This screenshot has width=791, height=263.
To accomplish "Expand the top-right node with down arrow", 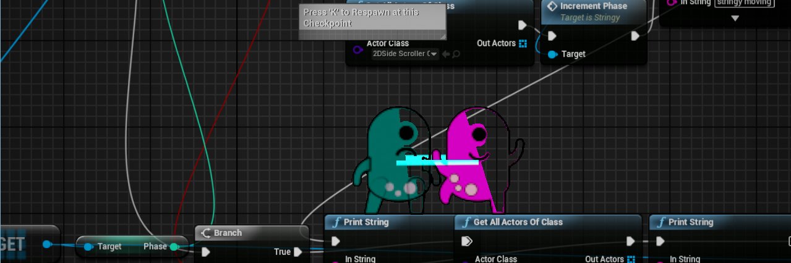I will pos(735,19).
